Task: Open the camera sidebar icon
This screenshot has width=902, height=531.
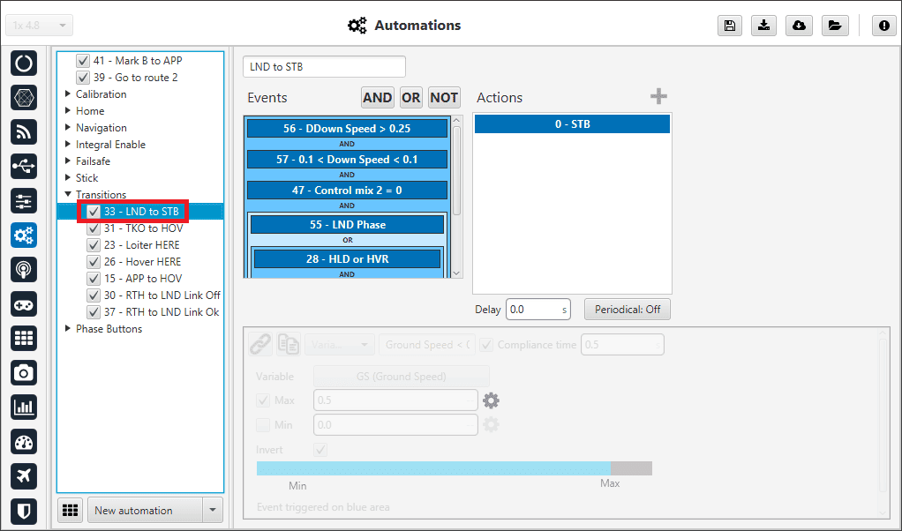Action: (x=24, y=373)
